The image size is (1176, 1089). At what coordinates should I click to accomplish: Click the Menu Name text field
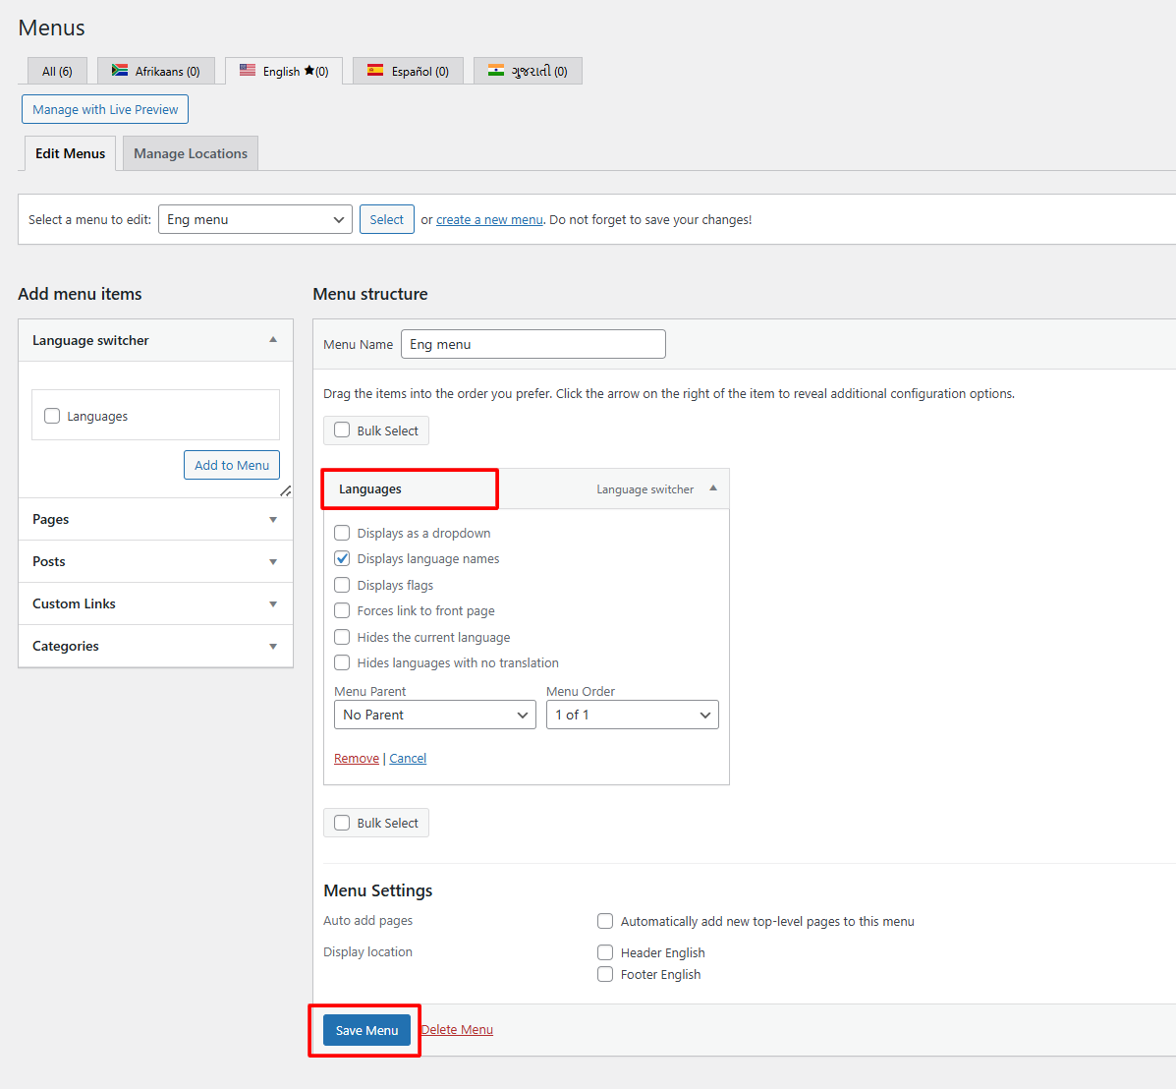click(532, 344)
